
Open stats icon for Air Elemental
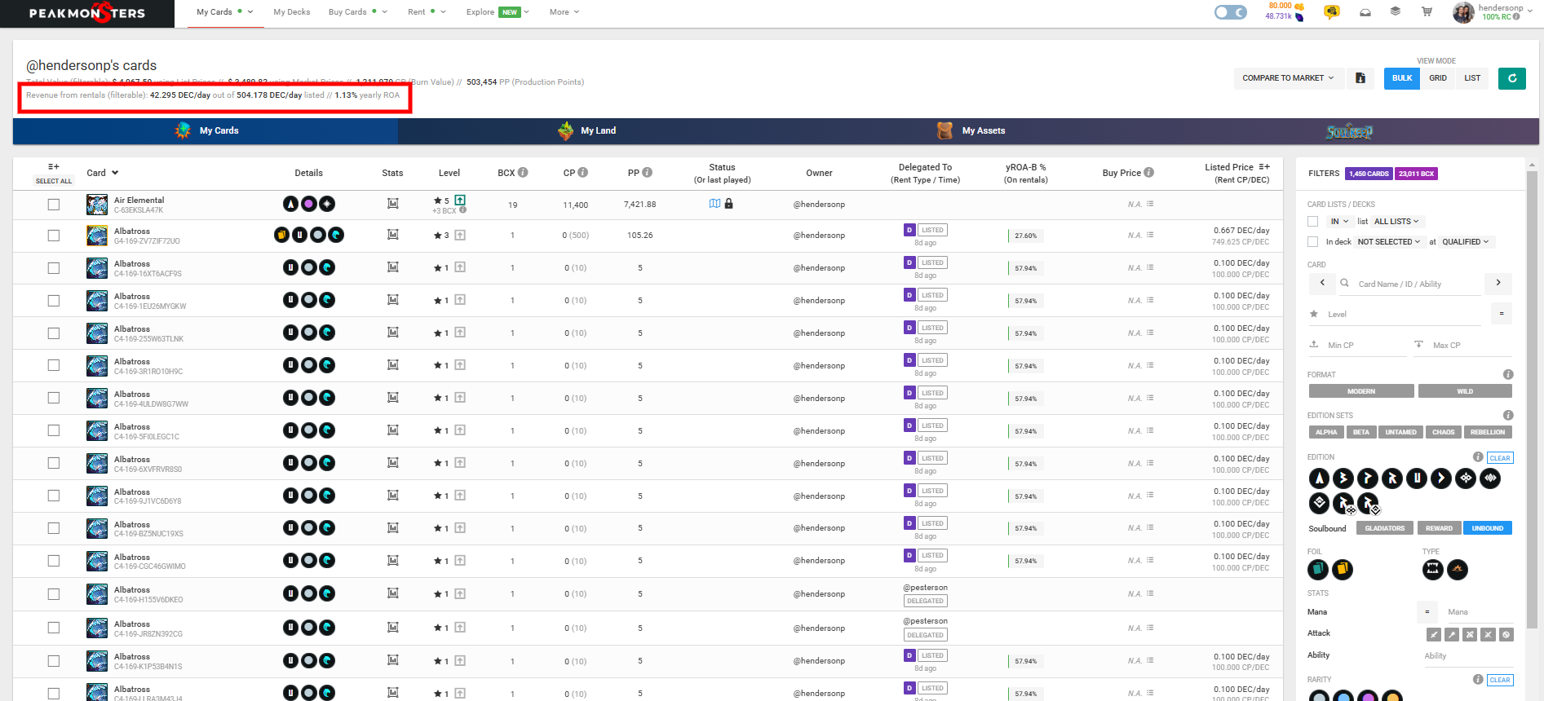click(x=392, y=204)
